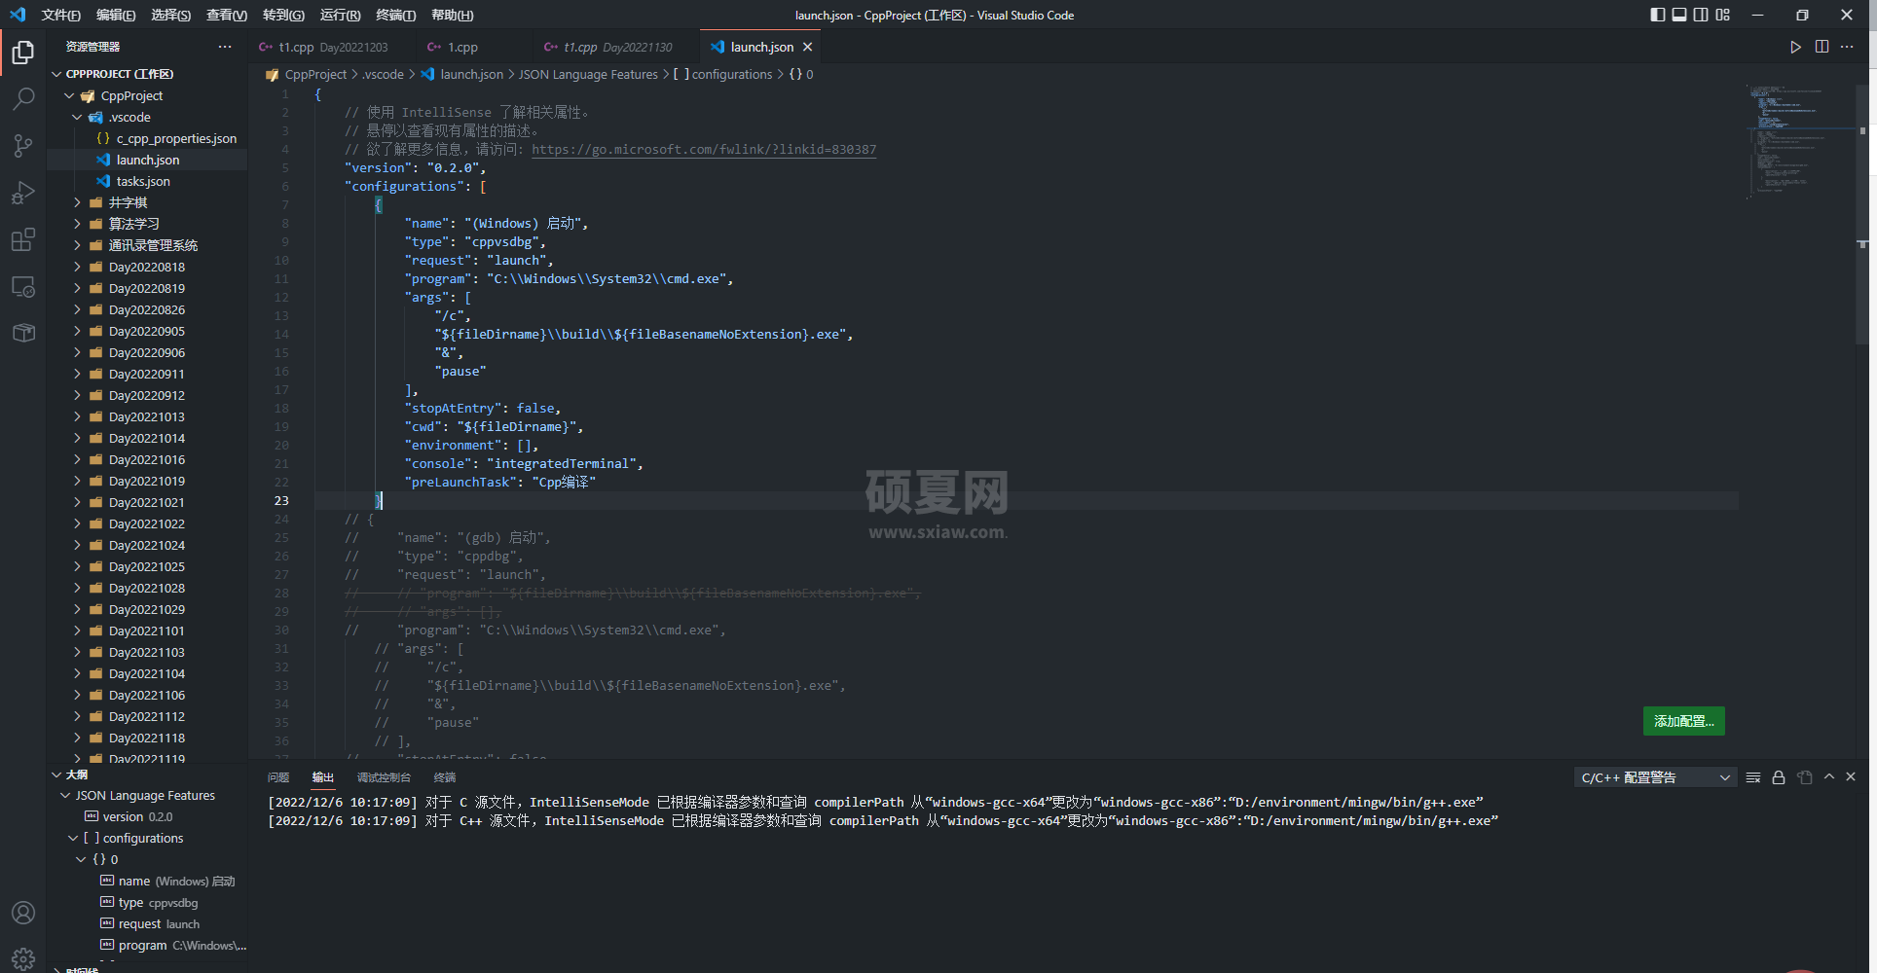The height and width of the screenshot is (973, 1877).
Task: Click the editor minimap preview
Action: click(x=1799, y=141)
